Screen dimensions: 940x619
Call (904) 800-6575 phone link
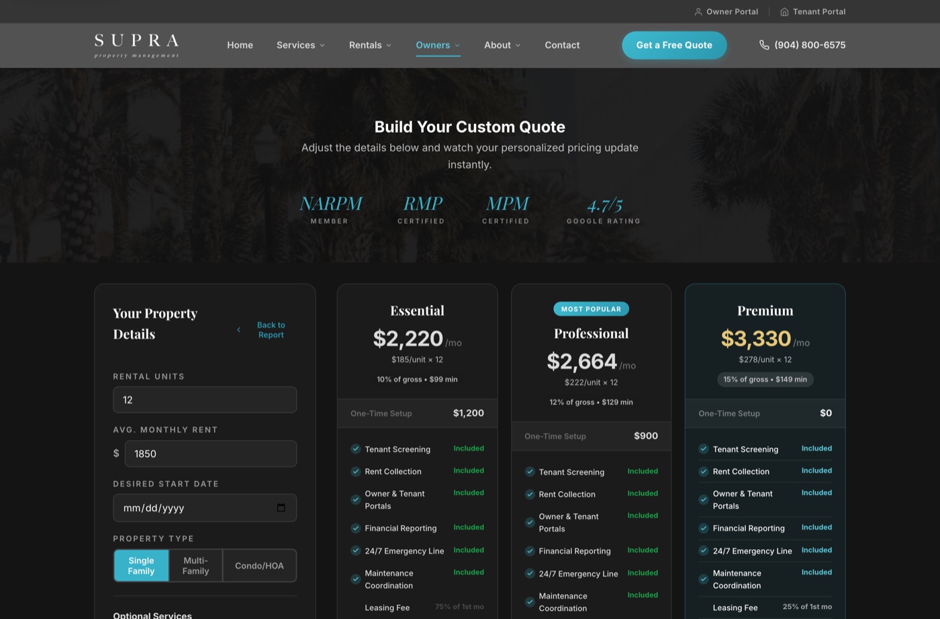tap(802, 45)
